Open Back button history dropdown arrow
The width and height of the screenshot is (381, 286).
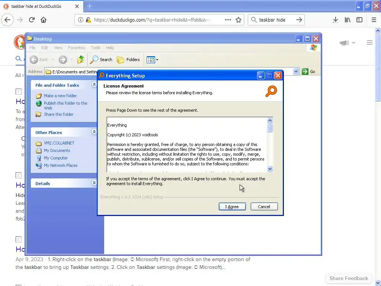click(x=52, y=60)
